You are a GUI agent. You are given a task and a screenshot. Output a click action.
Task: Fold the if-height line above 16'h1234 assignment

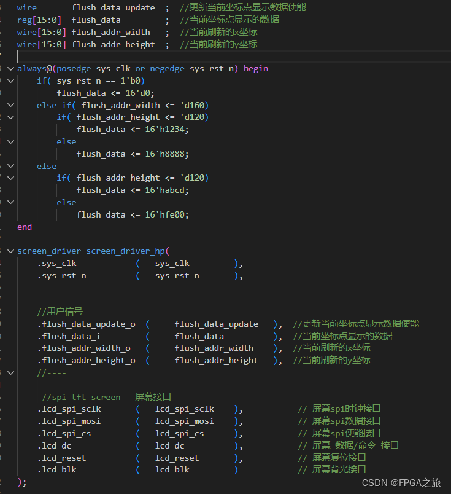10,117
